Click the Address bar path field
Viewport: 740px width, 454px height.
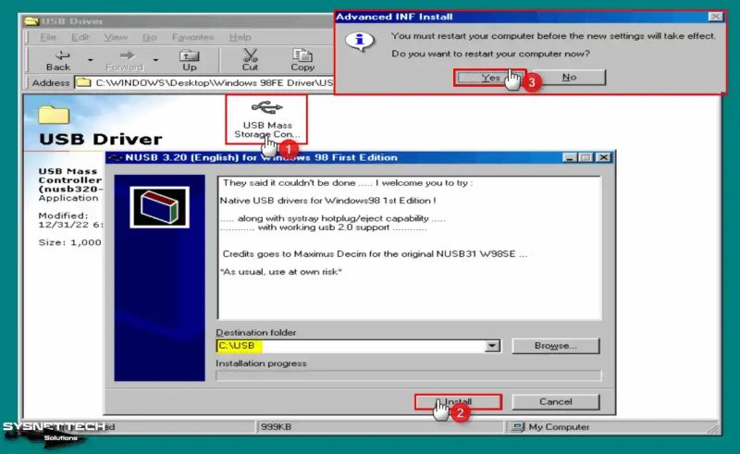point(204,82)
